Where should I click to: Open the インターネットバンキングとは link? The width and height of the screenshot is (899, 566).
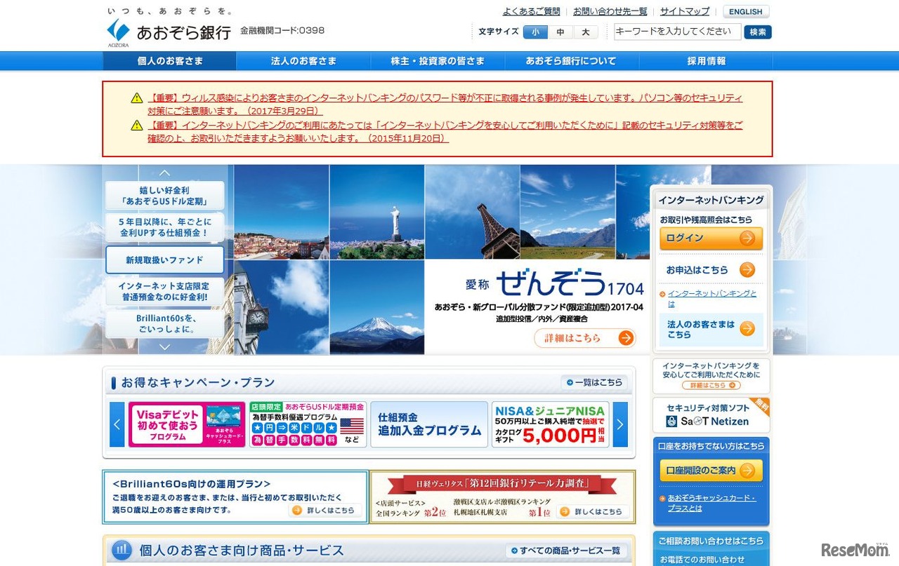[712, 299]
